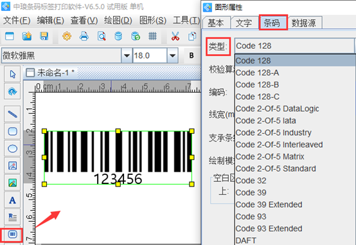Choose Code 2-Of-5 Matrix option
Viewport: 356px width, 245px height.
tap(296, 157)
